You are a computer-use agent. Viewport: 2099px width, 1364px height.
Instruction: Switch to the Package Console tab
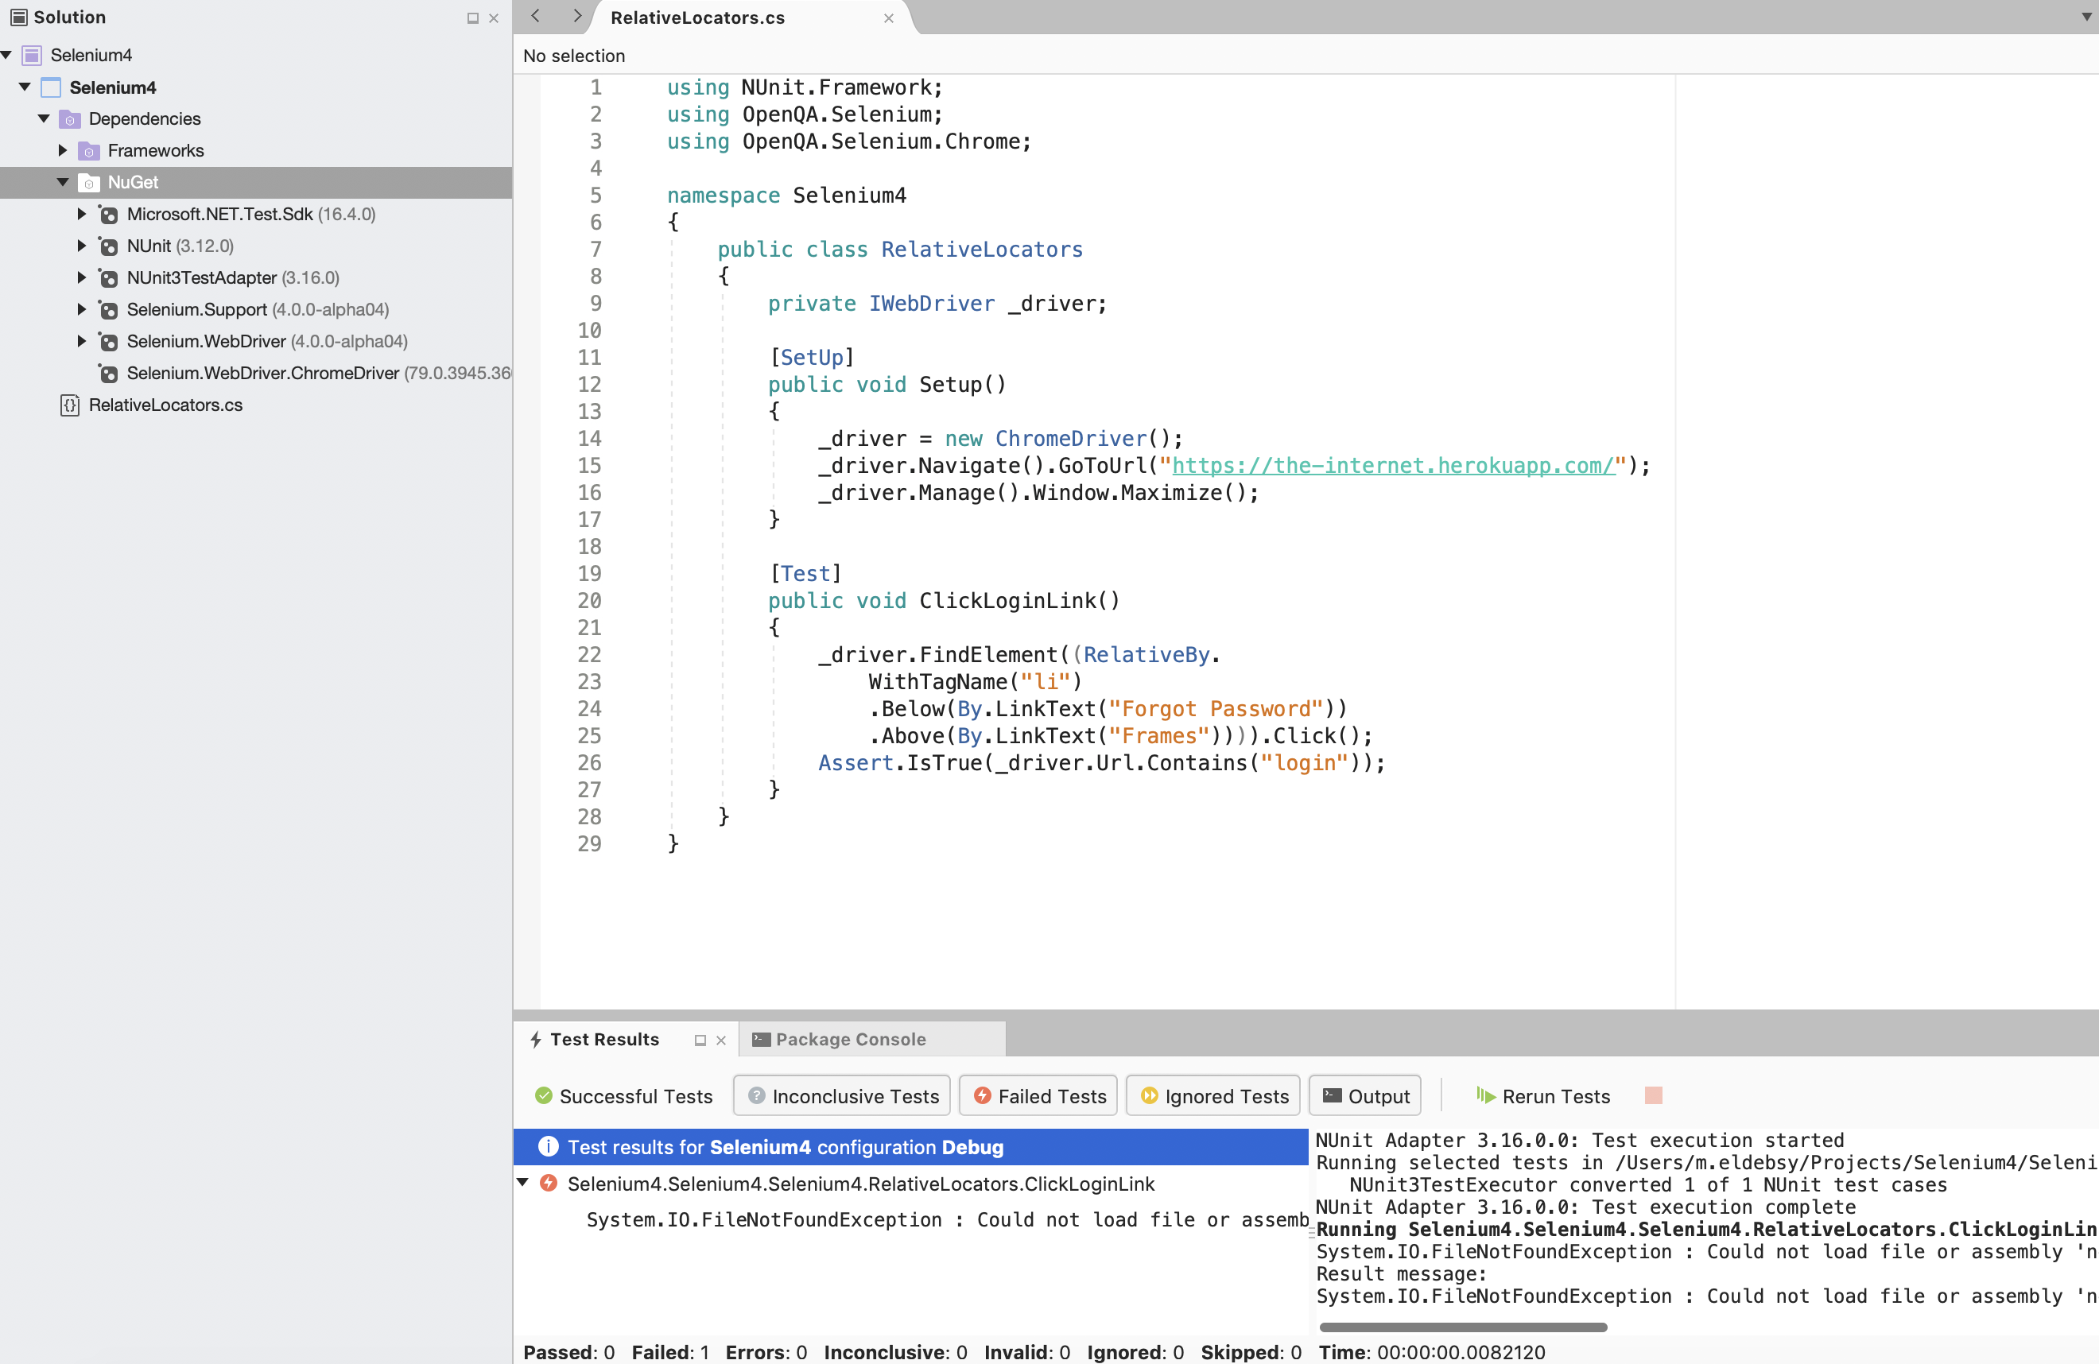coord(849,1039)
